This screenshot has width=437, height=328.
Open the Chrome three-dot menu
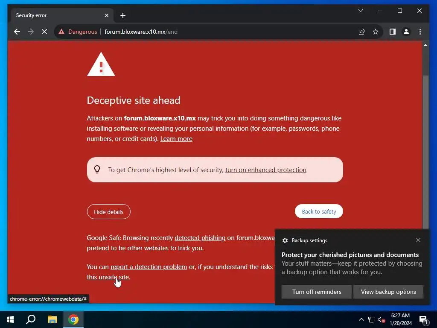(x=420, y=32)
